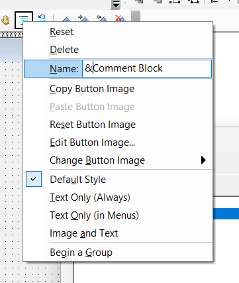Select Reset Button Image
This screenshot has width=239, height=283.
118,125
